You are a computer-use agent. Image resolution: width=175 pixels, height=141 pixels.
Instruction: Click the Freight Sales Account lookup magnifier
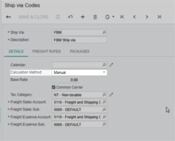pos(104,102)
